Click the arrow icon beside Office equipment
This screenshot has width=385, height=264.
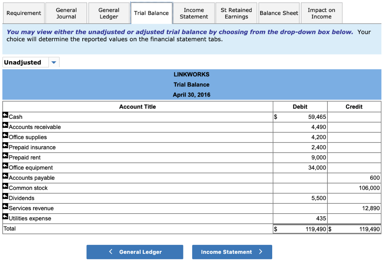[6, 166]
